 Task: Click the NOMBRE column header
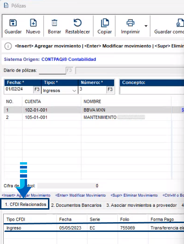pos(92,102)
